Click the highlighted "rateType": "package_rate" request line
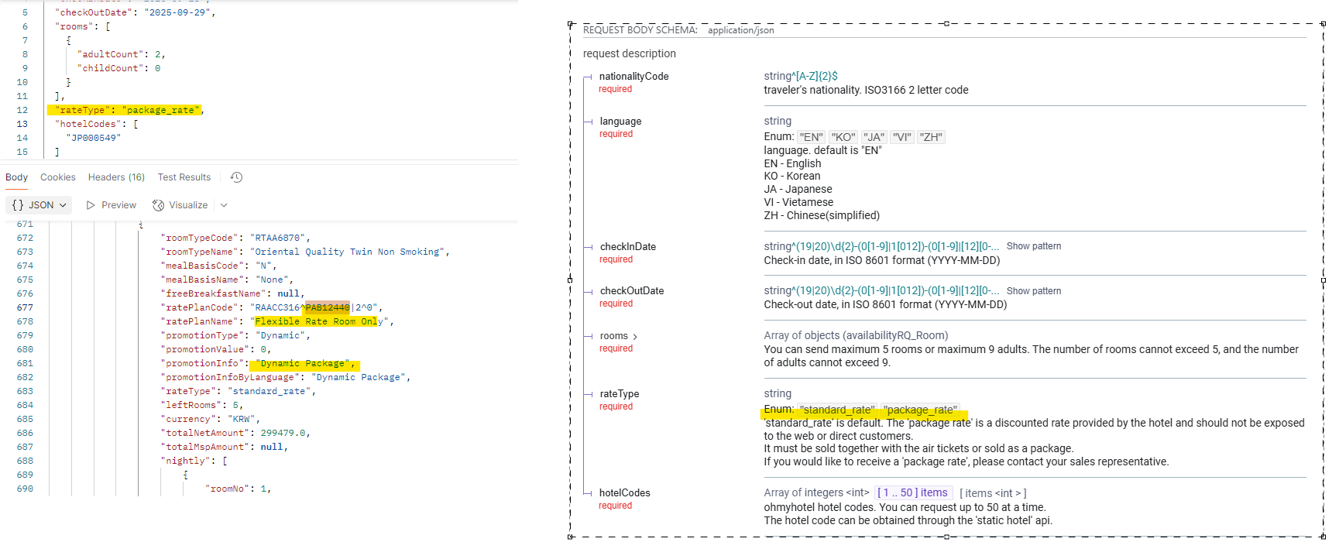 tap(127, 110)
